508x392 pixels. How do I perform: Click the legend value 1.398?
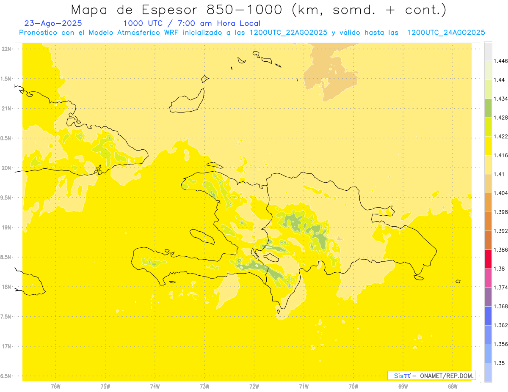[501, 212]
